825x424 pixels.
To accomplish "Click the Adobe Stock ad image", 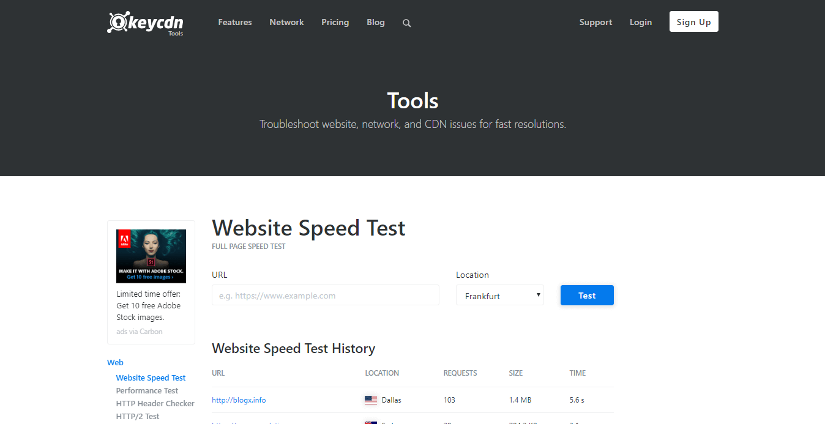I will [151, 256].
